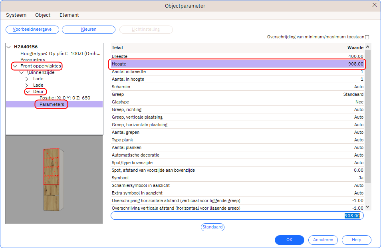Expand the second Lade tree node
Viewport: 381px width, 248px height.
(x=27, y=85)
